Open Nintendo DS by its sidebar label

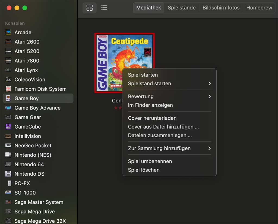click(x=29, y=174)
